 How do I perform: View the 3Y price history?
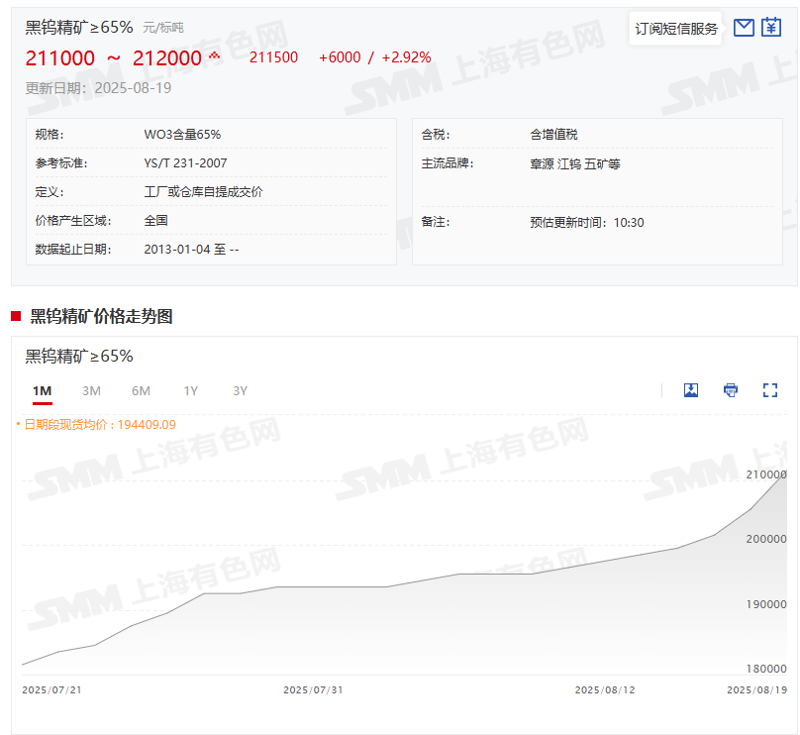tap(240, 391)
